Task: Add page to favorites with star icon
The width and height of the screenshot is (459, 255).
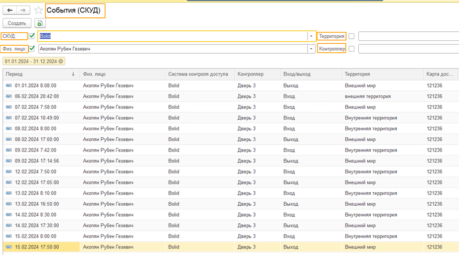Action: 38,10
